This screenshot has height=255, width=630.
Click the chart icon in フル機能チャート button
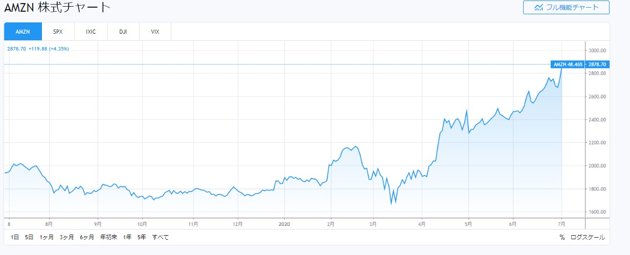pos(538,7)
